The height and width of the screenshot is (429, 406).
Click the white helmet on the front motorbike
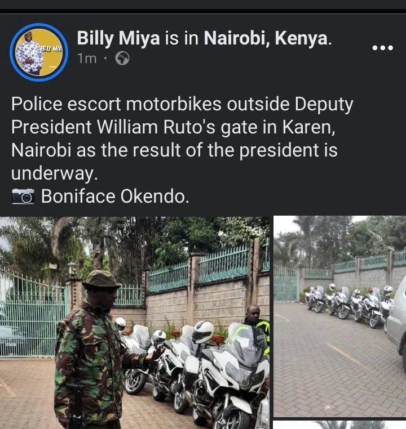202,332
